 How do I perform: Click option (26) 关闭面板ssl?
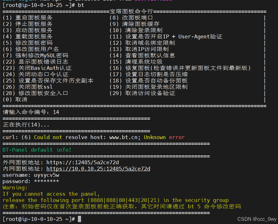27,87
